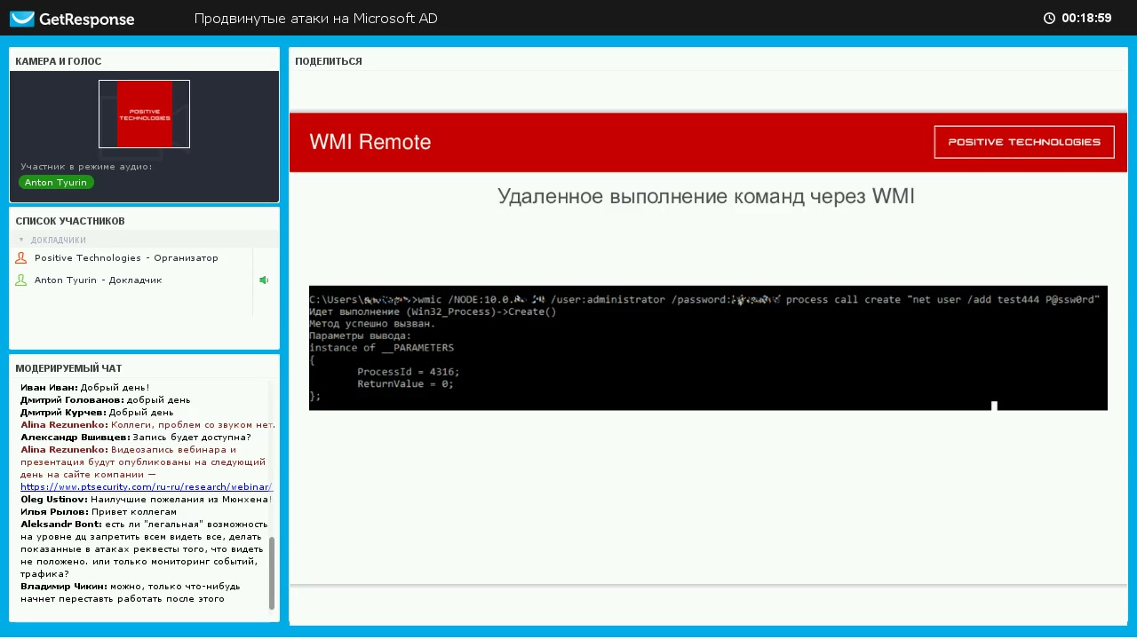The width and height of the screenshot is (1137, 639).
Task: Click the 00:18:59 elapsed time
Action: tap(1086, 19)
